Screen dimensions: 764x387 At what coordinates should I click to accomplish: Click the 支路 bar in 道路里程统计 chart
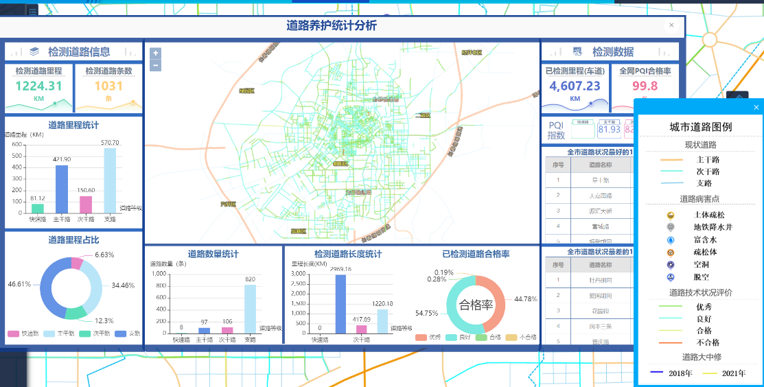(110, 180)
